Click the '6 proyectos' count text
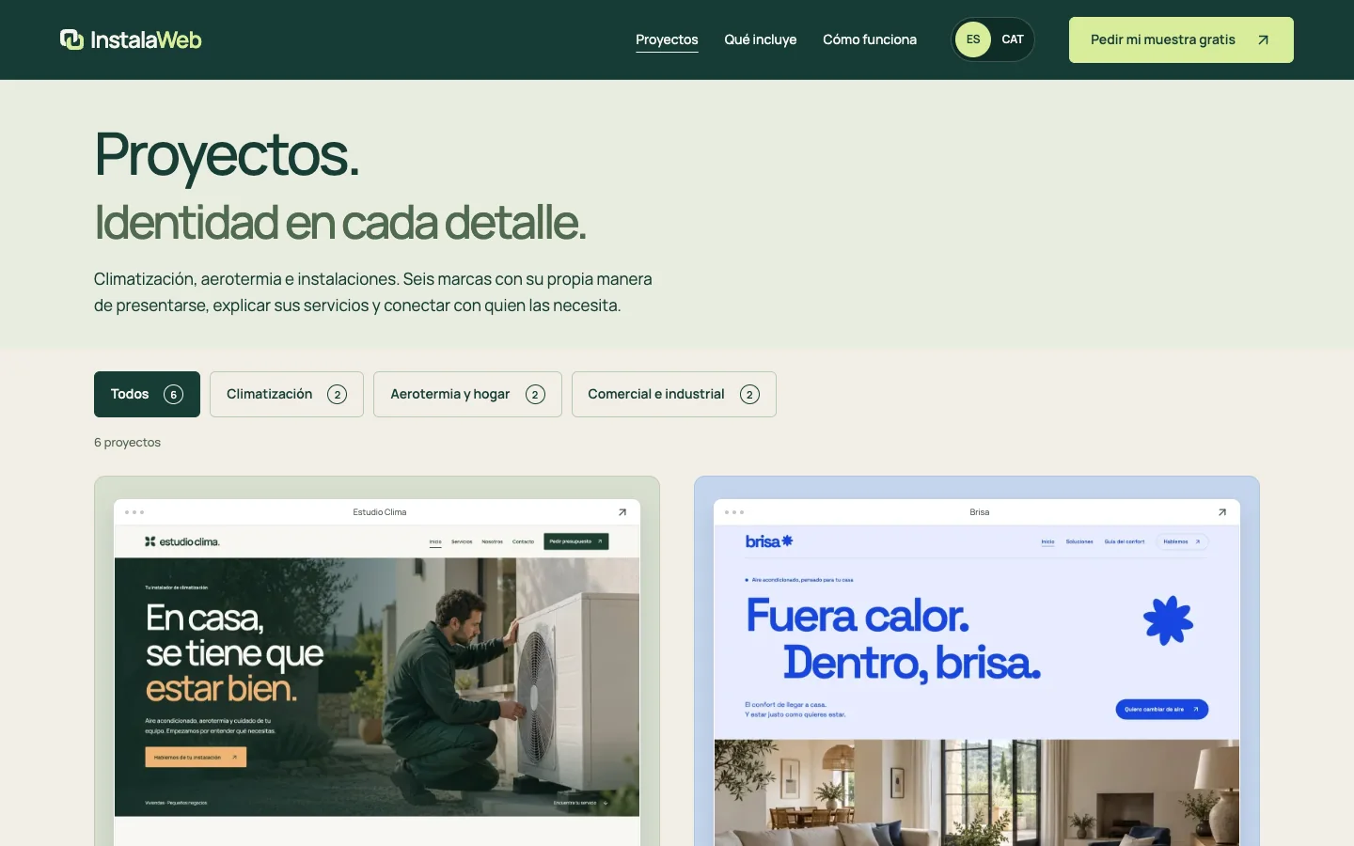This screenshot has width=1354, height=846. (127, 442)
